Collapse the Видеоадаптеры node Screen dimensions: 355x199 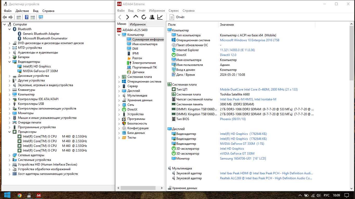point(10,62)
